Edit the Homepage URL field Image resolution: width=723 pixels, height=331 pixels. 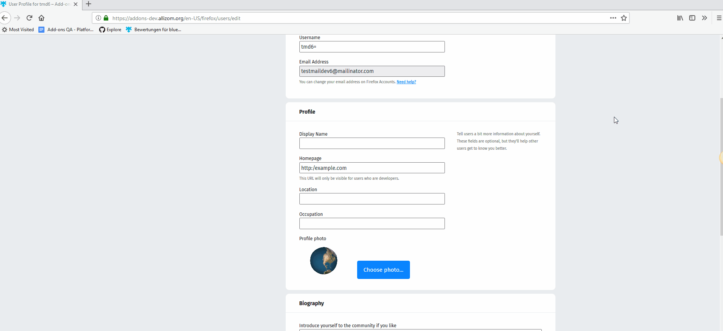click(372, 168)
